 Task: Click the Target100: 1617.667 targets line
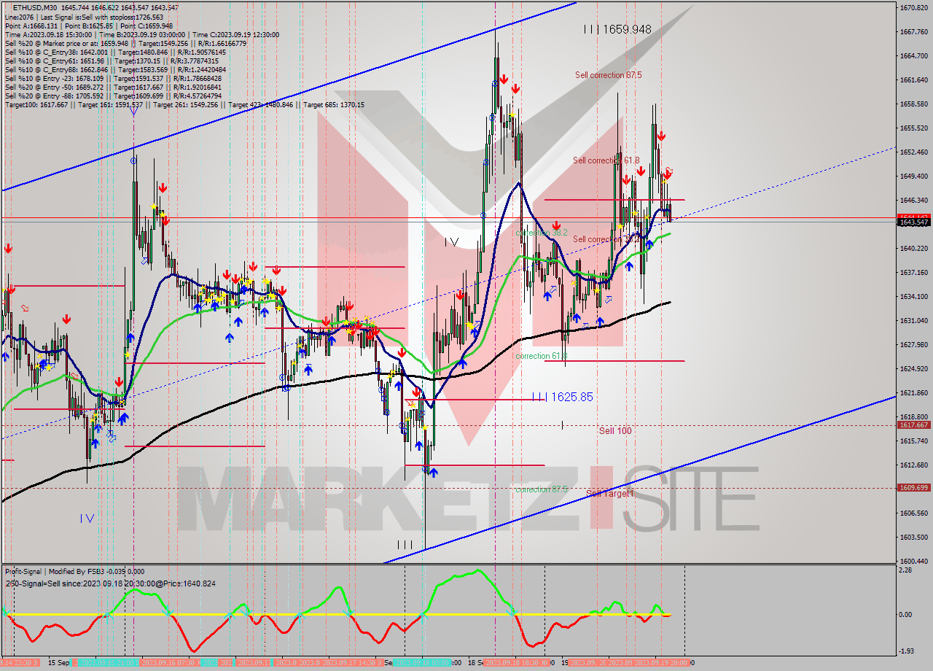click(x=184, y=104)
